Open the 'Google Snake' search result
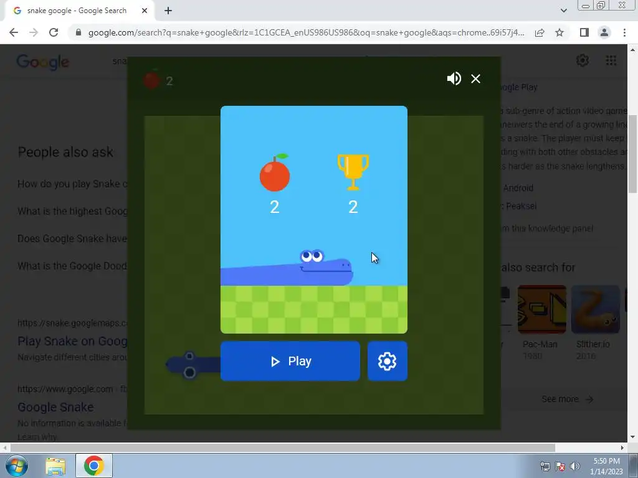Viewport: 638px width, 478px height. [x=55, y=407]
